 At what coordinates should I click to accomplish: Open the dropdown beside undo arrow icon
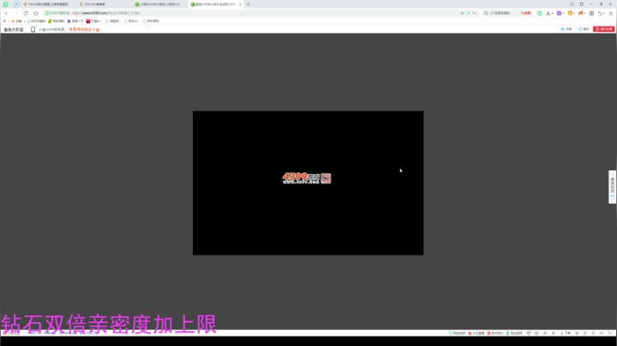604,14
